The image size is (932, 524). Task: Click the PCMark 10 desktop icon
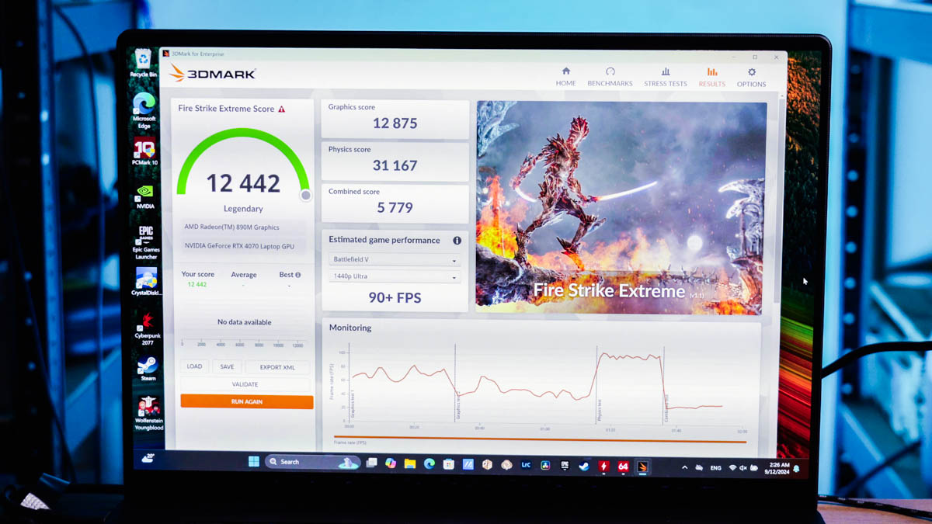click(x=144, y=152)
